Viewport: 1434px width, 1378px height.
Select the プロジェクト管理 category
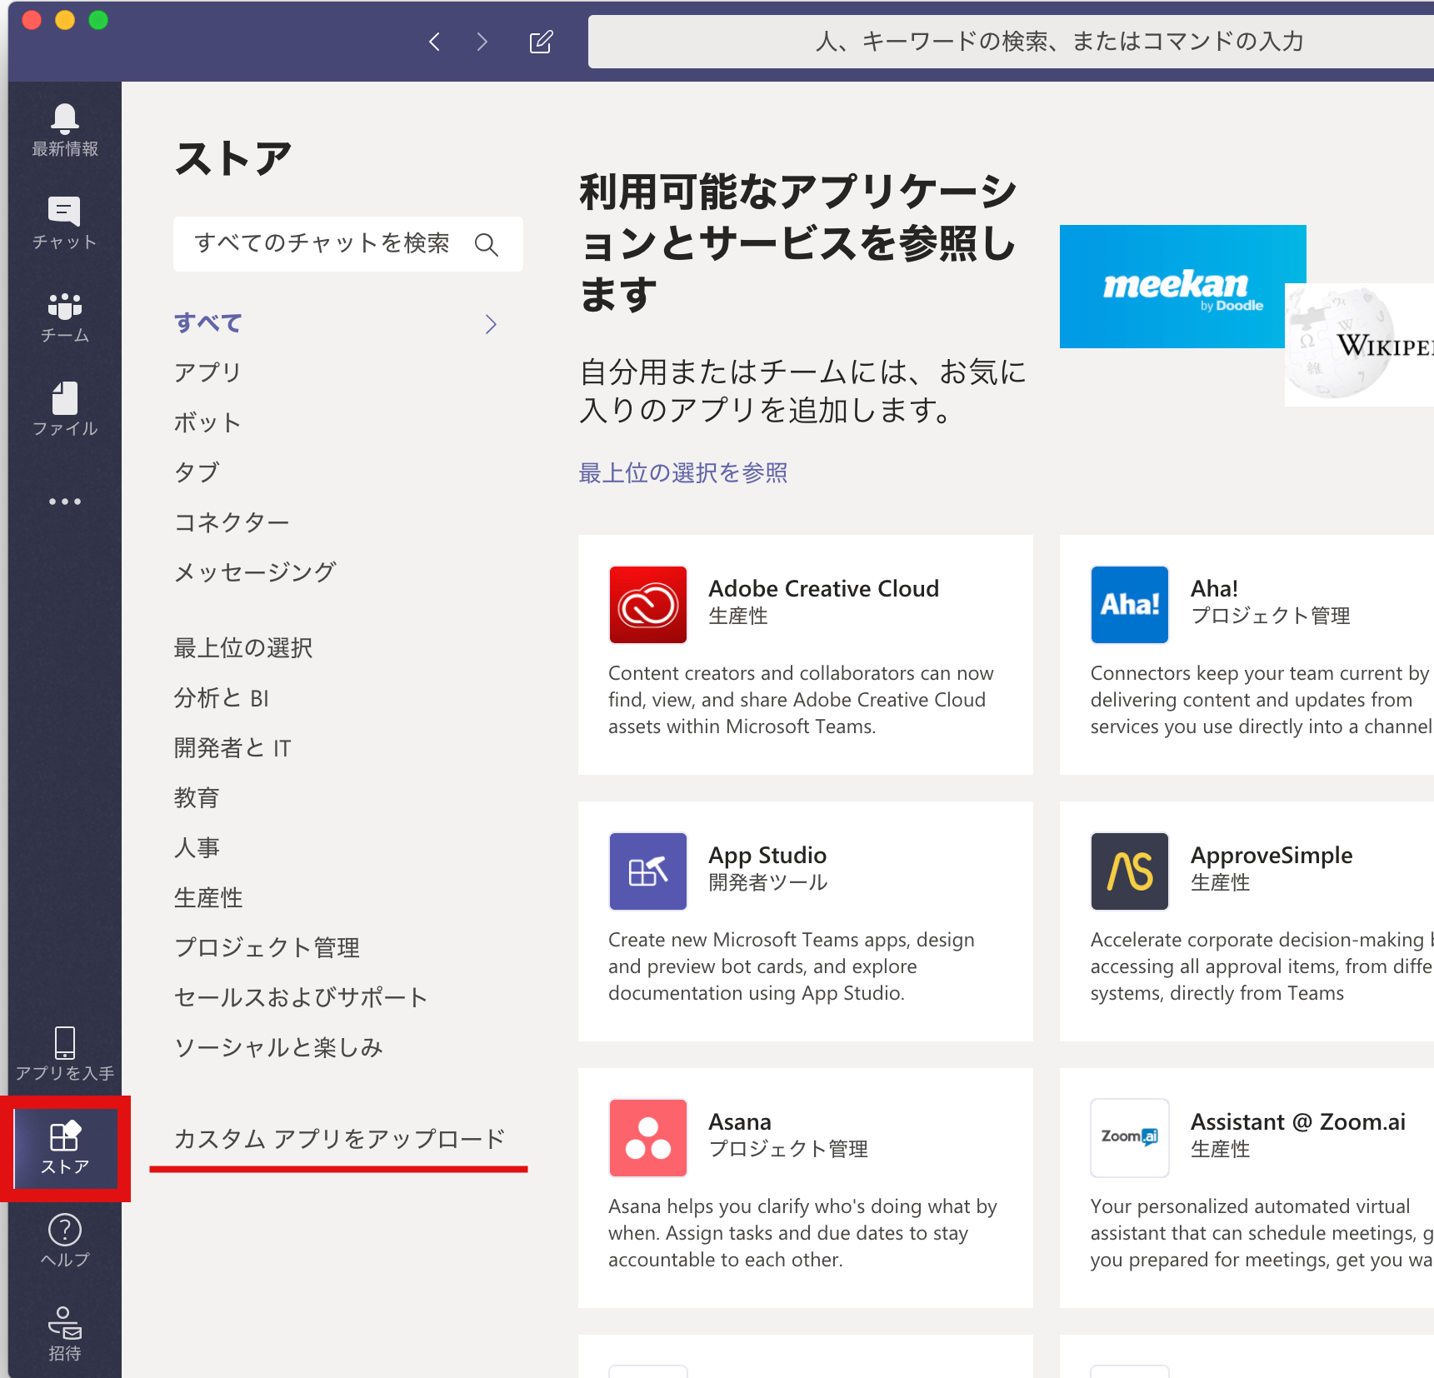[x=267, y=947]
